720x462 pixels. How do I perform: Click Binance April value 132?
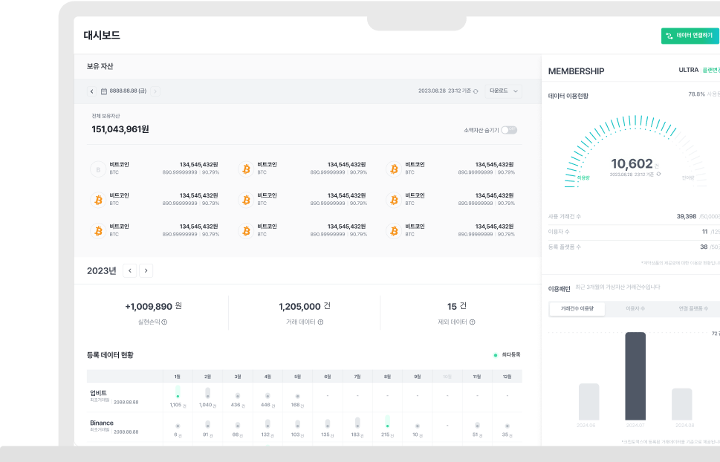pos(265,435)
